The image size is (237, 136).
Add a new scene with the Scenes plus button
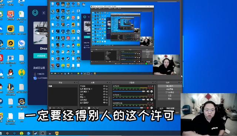pyautogui.click(x=50, y=108)
